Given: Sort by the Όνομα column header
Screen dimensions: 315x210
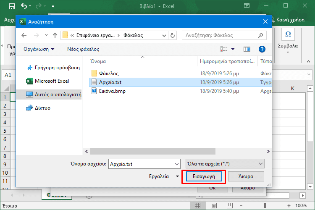Looking at the screenshot, I should [98, 61].
